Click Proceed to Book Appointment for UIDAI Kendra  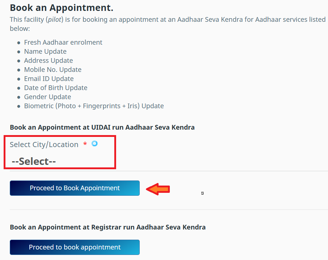click(x=74, y=188)
